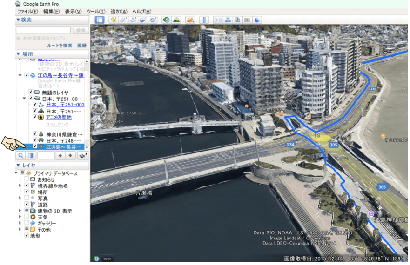Open the planet switcher icon
The image size is (410, 265).
[x=190, y=20]
